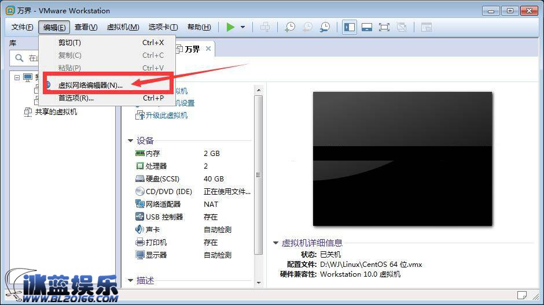Image resolution: width=544 pixels, height=305 pixels.
Task: Click the 共享的虚拟机 tree icon
Action: tap(28, 112)
